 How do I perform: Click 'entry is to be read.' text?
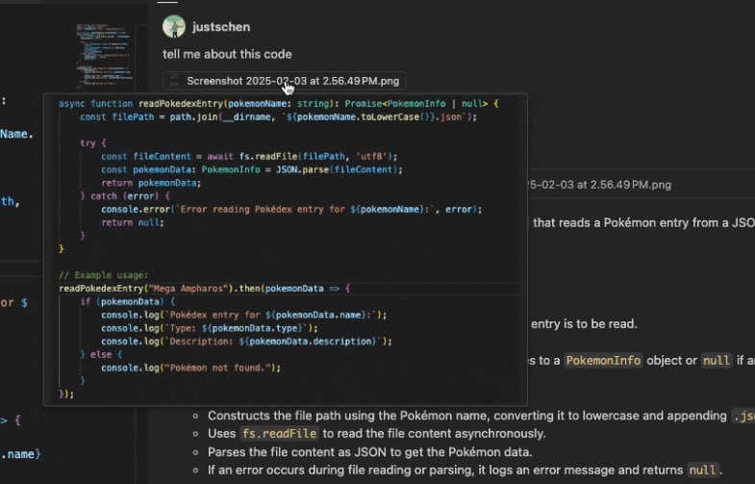point(584,324)
